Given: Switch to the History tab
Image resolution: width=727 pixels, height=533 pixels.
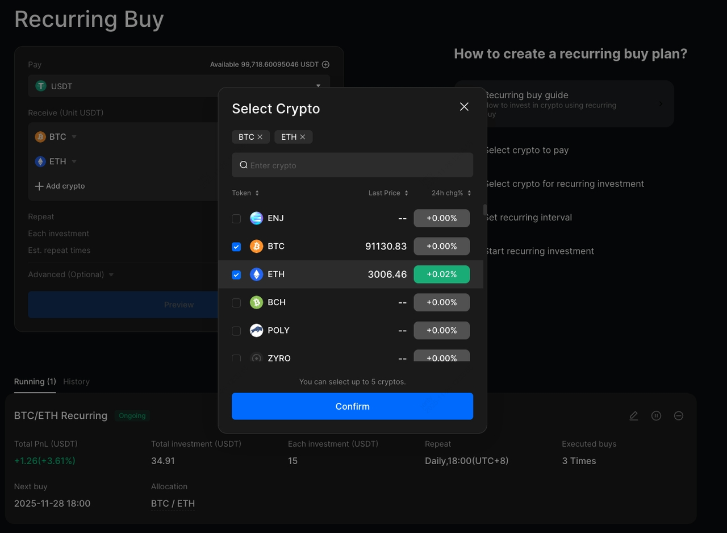Looking at the screenshot, I should point(76,382).
